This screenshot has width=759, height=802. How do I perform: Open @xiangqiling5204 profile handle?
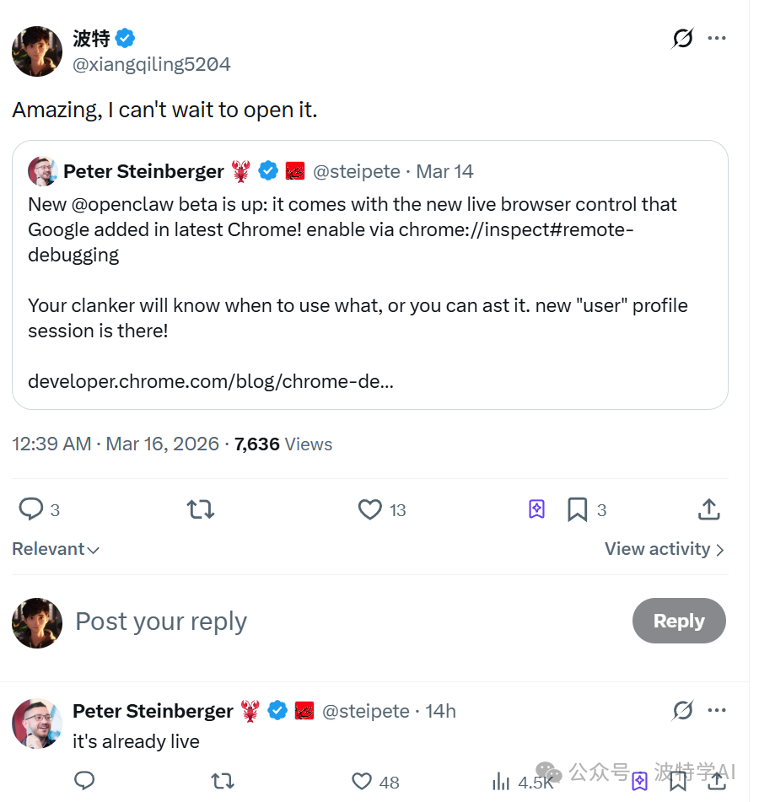click(x=152, y=65)
